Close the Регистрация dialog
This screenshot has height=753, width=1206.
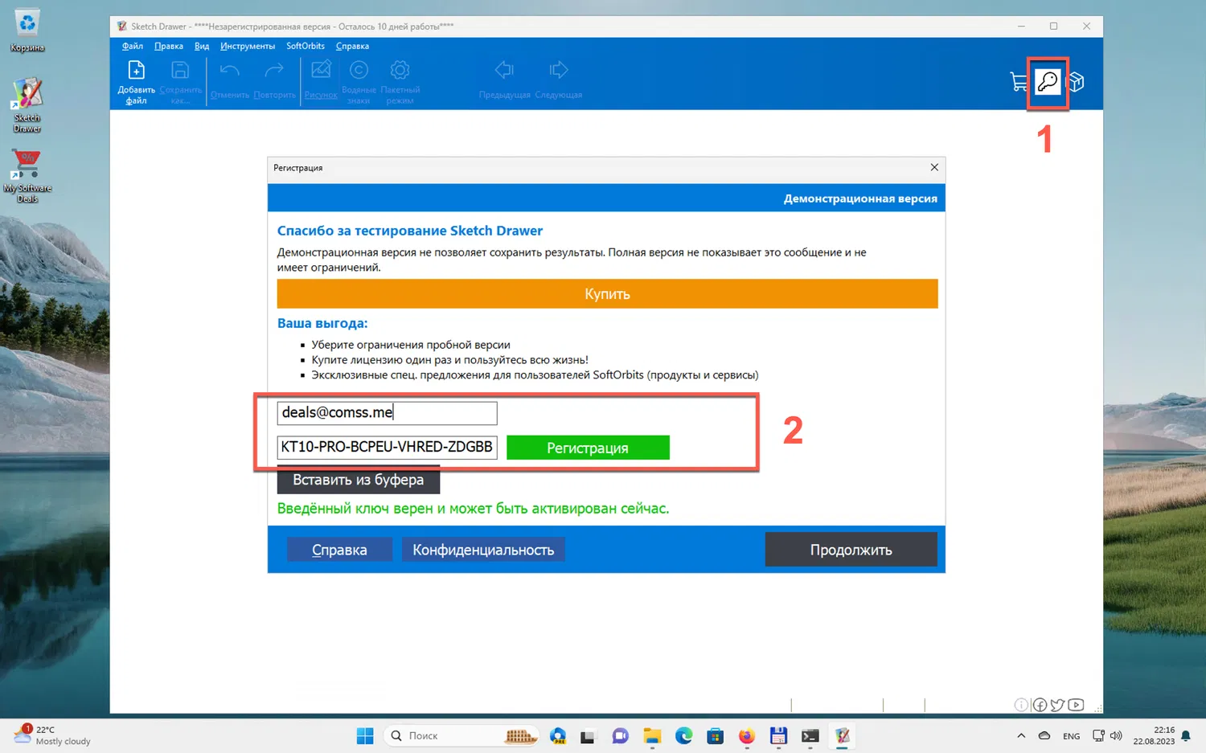934,167
